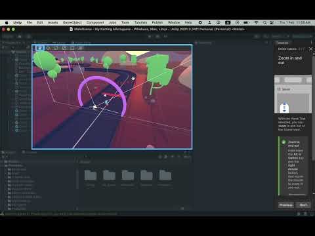
Task: Open the Publish menu
Action: [x=157, y=22]
